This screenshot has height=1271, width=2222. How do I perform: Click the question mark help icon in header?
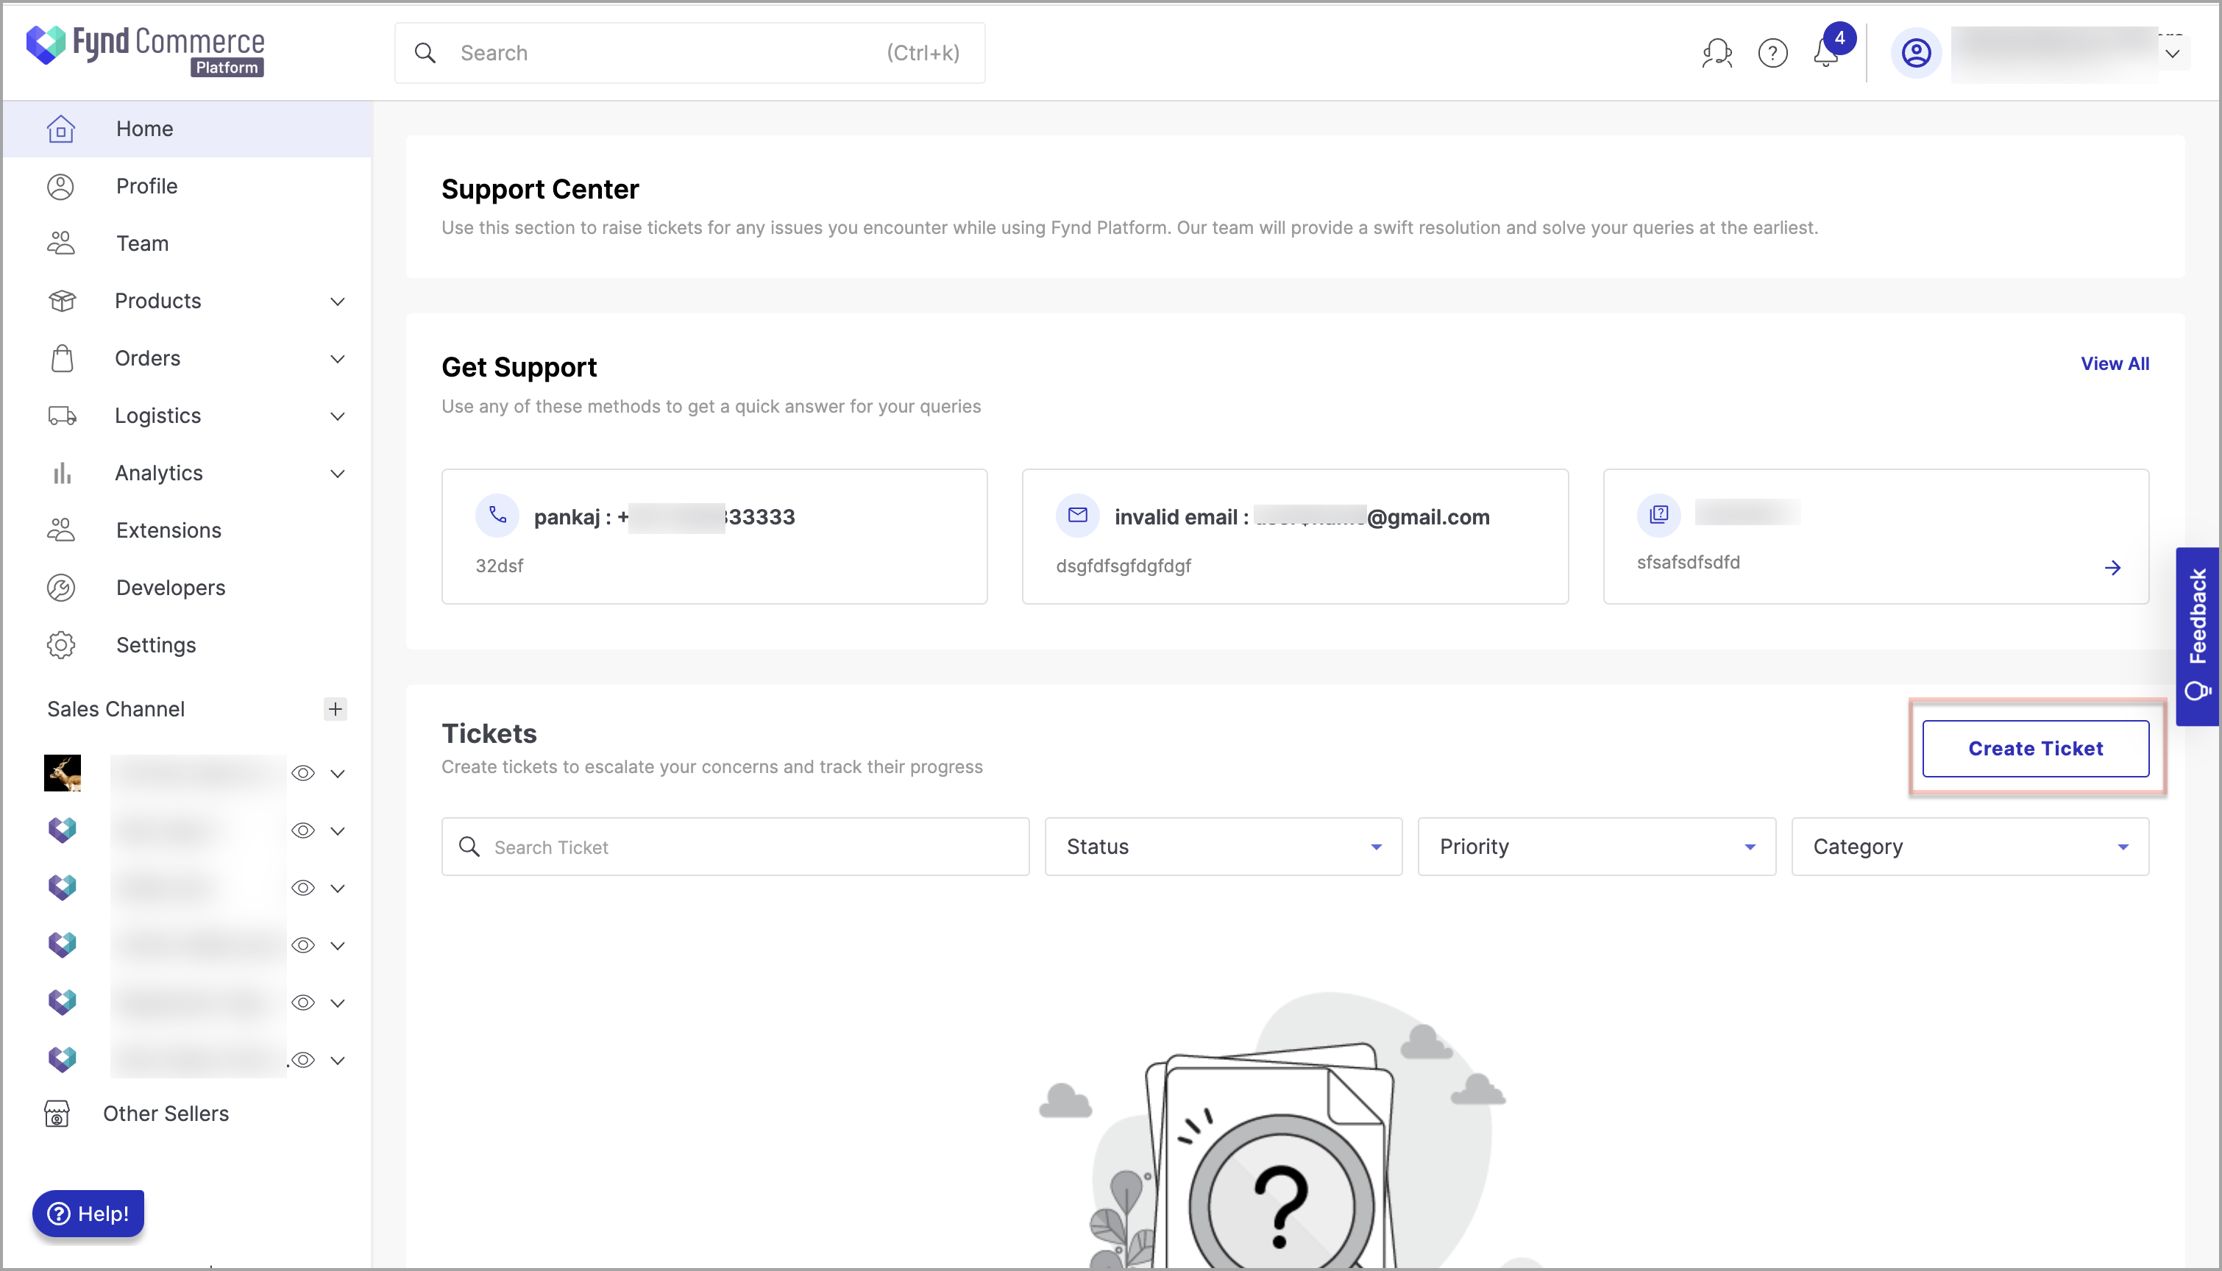[1772, 53]
